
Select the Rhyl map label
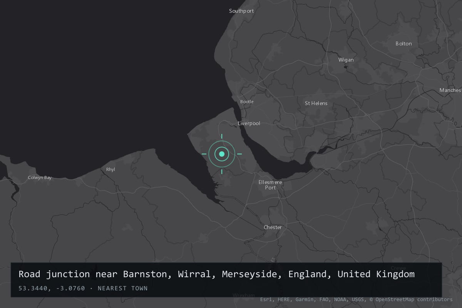tap(110, 169)
